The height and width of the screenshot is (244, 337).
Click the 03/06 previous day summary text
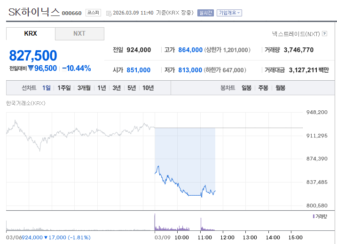[x=48, y=237]
